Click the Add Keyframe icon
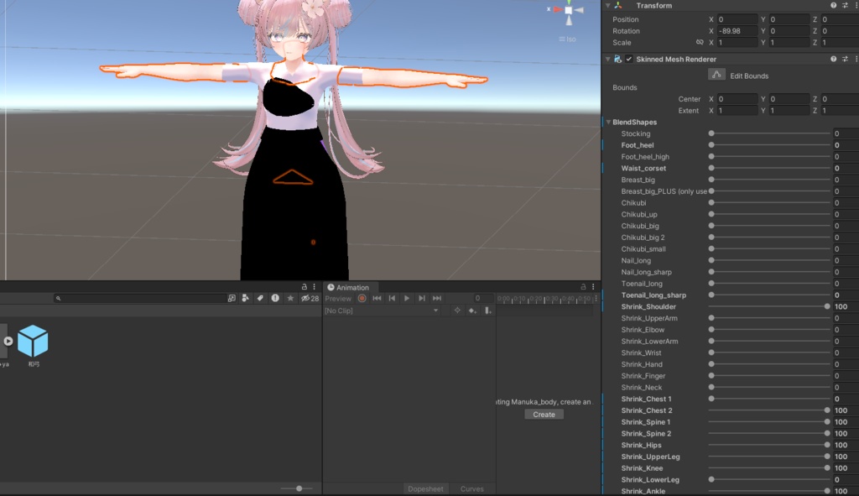Image resolution: width=859 pixels, height=496 pixels. click(472, 311)
